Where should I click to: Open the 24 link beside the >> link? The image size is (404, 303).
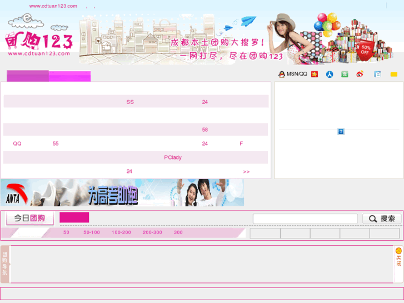tap(129, 171)
